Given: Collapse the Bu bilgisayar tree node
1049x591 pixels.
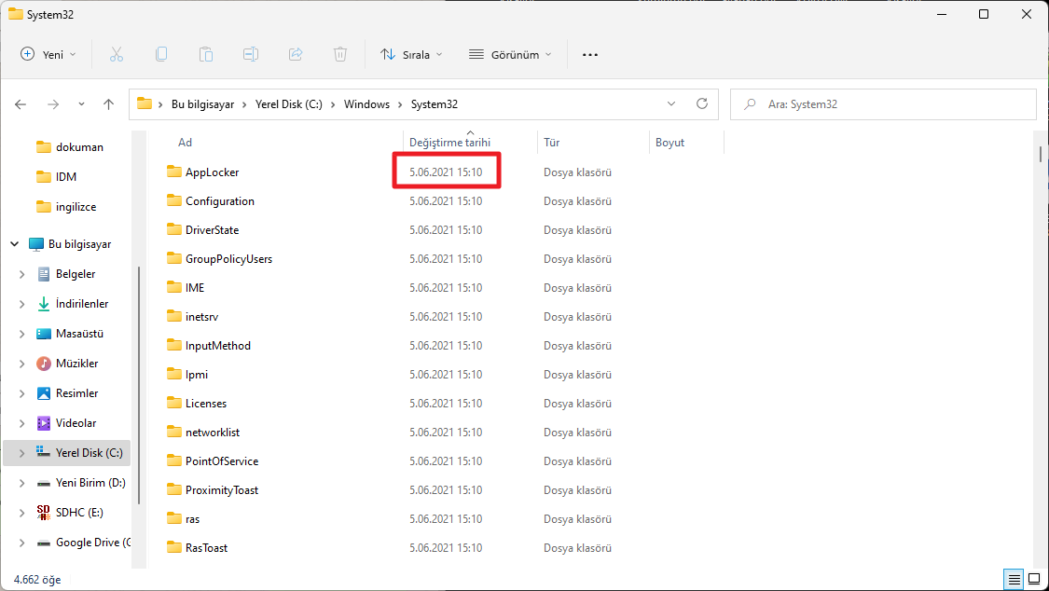Looking at the screenshot, I should pyautogui.click(x=15, y=244).
